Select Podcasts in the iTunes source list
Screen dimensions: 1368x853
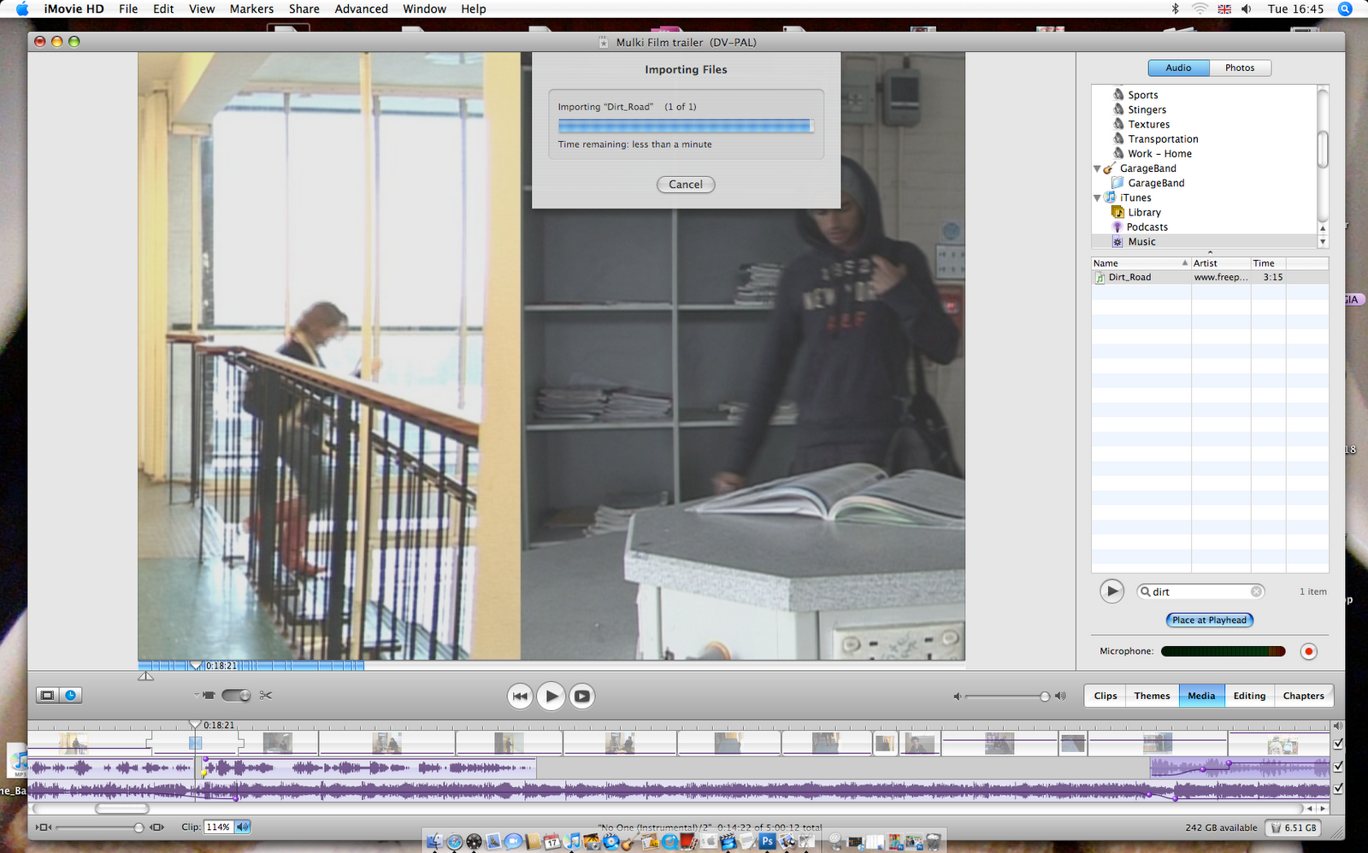click(1147, 227)
